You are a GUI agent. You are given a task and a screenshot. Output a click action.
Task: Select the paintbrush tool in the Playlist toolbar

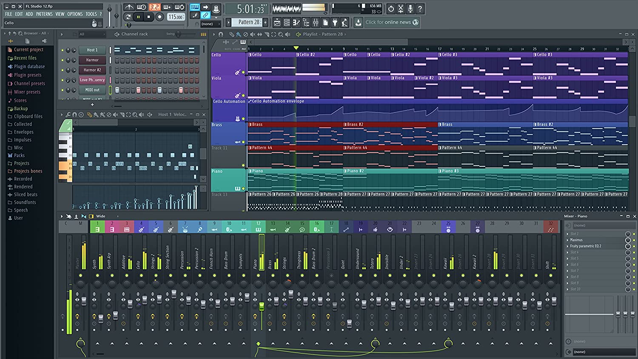coord(239,34)
